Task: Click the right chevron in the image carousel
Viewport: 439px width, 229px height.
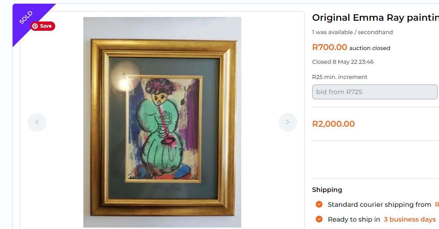Action: pos(287,122)
